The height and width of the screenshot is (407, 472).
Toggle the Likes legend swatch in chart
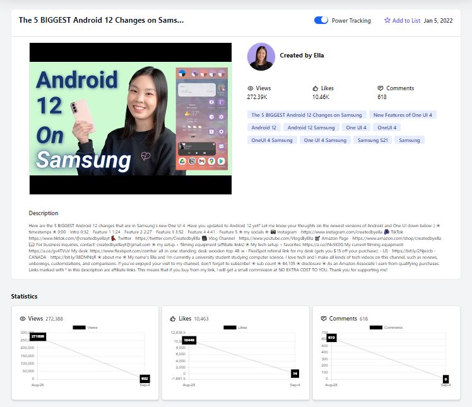click(230, 327)
